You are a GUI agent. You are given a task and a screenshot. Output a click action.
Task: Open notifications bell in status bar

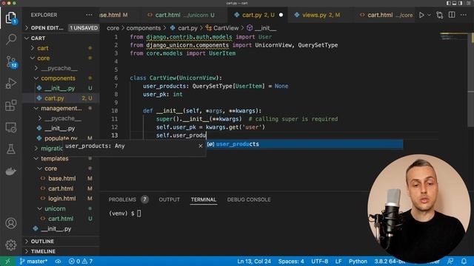click(x=464, y=261)
